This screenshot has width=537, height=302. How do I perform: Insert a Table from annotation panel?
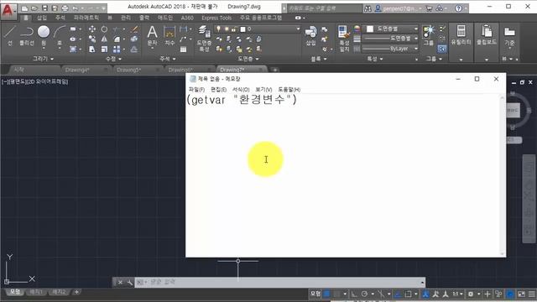[x=183, y=49]
